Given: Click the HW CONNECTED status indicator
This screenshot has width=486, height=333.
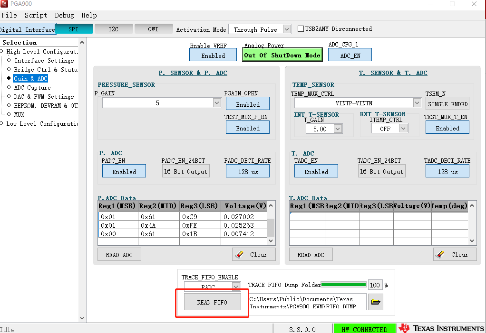Looking at the screenshot, I should (364, 329).
